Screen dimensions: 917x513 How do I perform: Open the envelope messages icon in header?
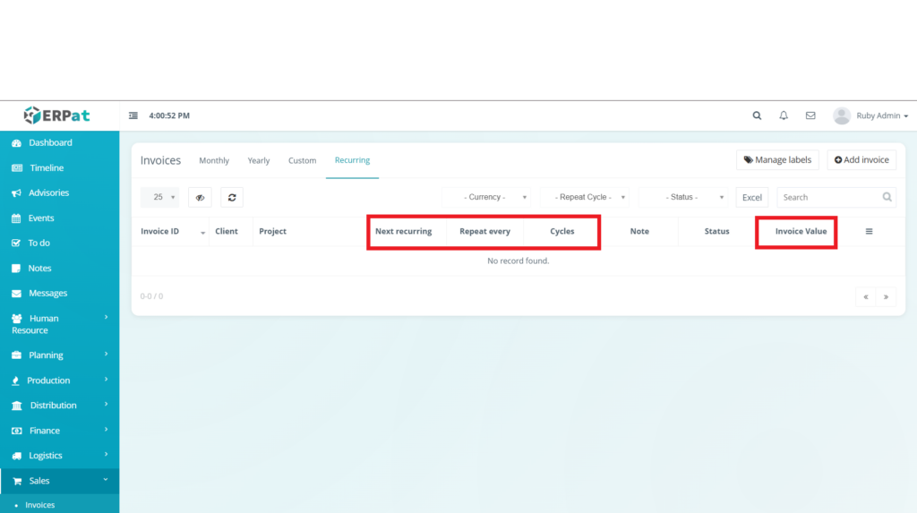point(810,115)
